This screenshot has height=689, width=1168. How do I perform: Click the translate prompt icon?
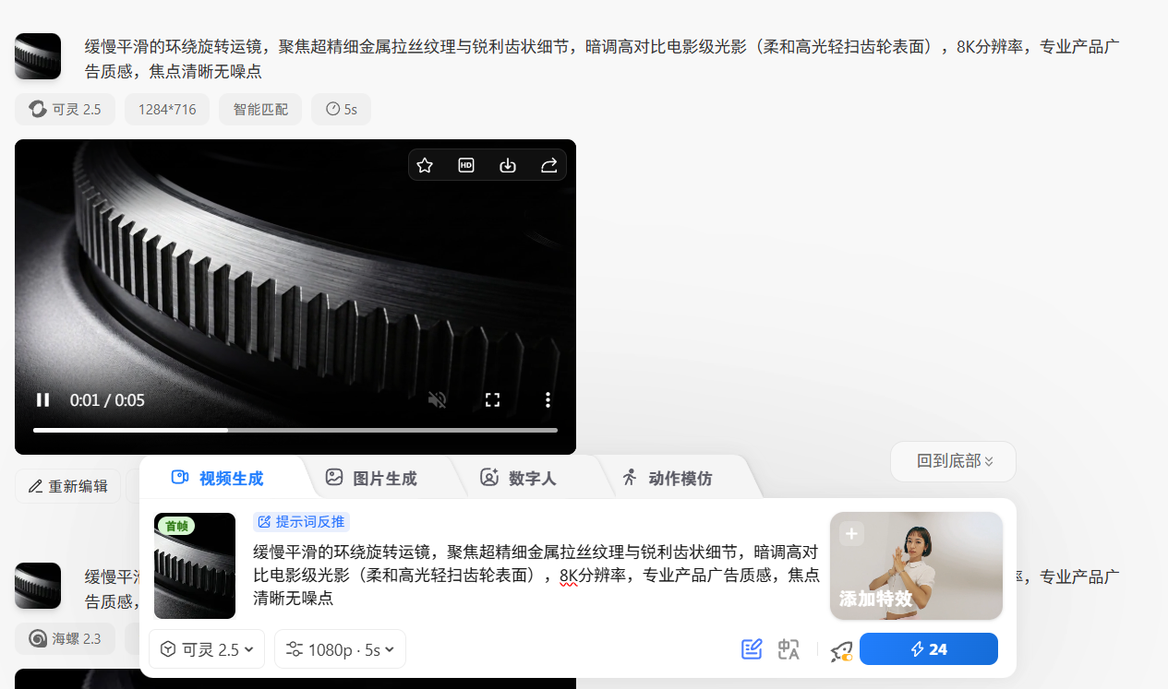789,649
